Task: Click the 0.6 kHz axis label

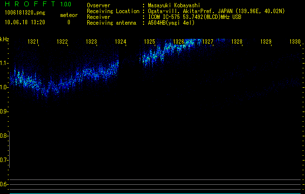Action: click(x=4, y=184)
